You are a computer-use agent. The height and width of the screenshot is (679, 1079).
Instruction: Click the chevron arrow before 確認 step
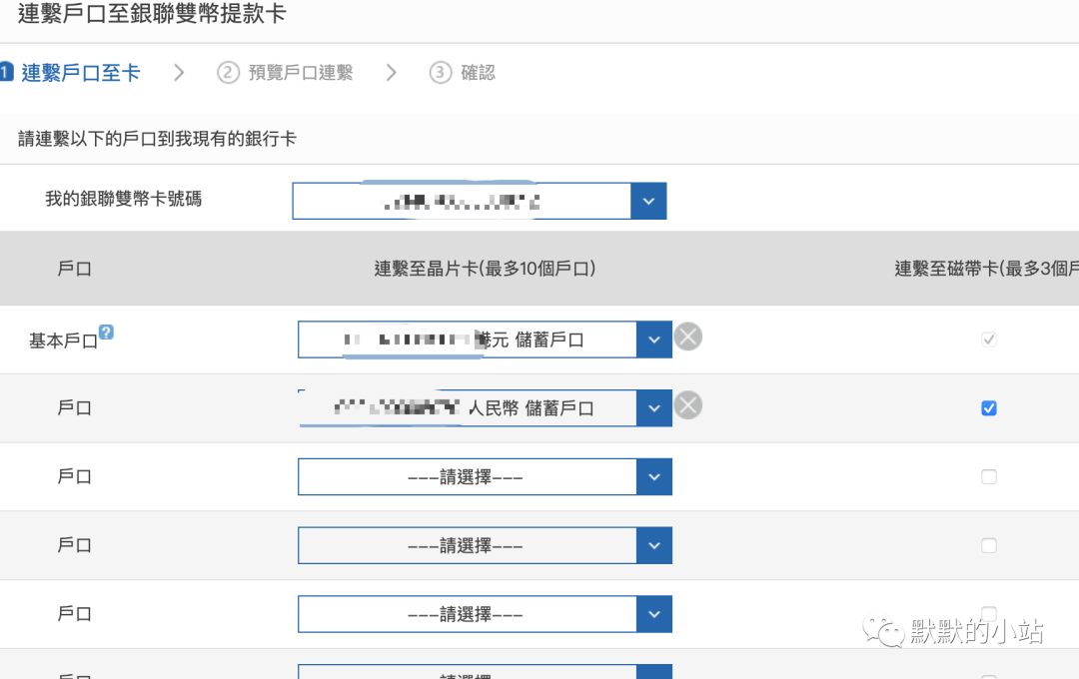pyautogui.click(x=391, y=72)
